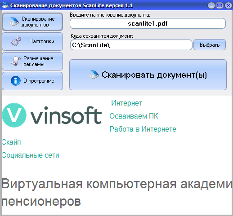This screenshot has width=233, height=216.
Task: Open the Осваиваем ПК link
Action: tap(134, 116)
